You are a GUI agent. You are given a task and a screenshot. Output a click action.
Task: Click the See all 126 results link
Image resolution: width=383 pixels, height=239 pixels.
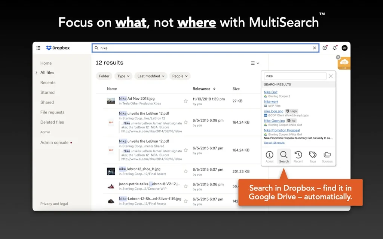(274, 143)
